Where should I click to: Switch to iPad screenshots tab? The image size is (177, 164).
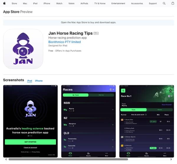29,81
